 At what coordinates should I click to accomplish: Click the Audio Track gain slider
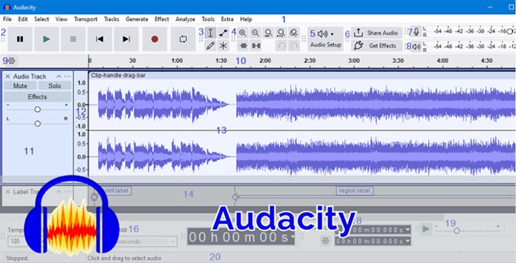[x=37, y=109]
